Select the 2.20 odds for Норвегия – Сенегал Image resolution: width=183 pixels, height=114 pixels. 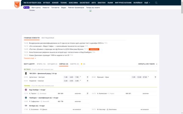[x=66, y=81]
